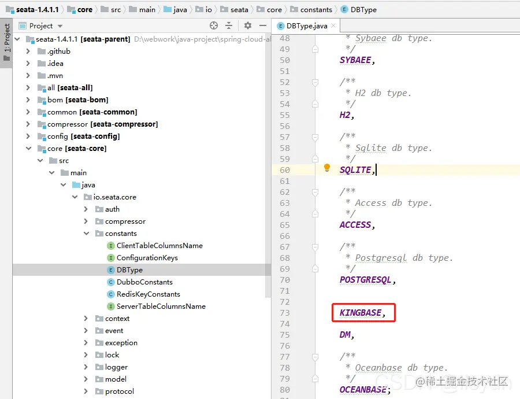This screenshot has height=399, width=520.
Task: Fold the javadoc comment at line 62
Action: (x=315, y=192)
